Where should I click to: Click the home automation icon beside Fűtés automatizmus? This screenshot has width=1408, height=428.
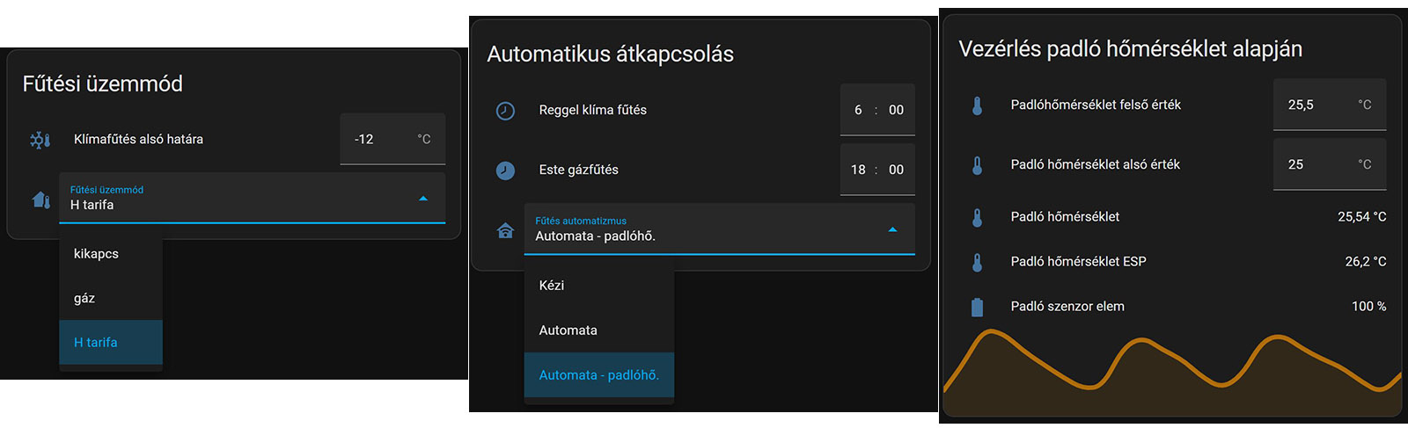click(505, 230)
